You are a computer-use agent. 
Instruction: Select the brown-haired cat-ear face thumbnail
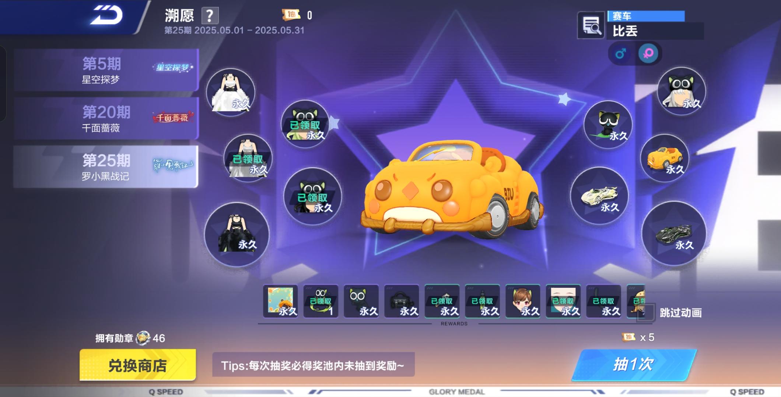(523, 301)
